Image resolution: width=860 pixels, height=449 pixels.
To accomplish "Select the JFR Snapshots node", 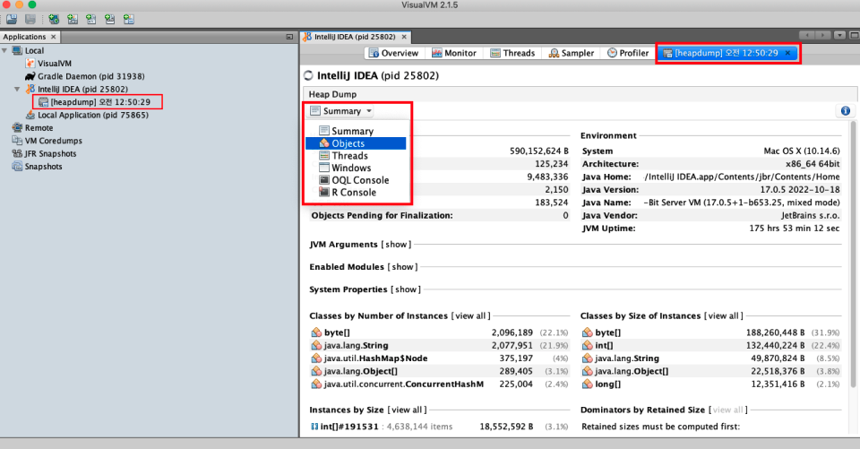I will (x=45, y=153).
